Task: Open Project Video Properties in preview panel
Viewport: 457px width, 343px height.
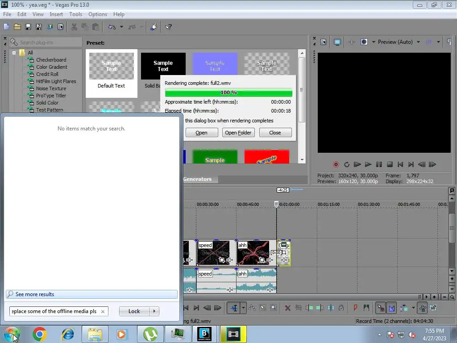Action: click(x=323, y=42)
